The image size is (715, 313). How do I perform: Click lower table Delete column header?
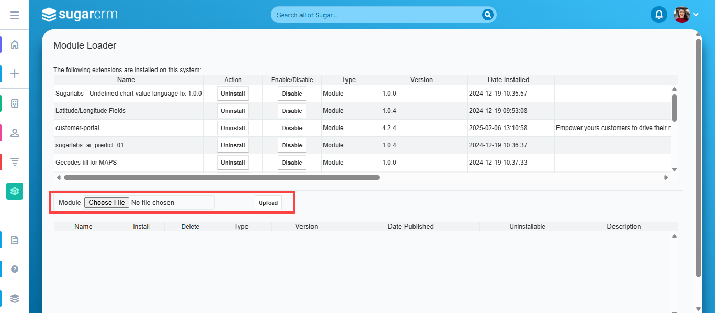point(191,227)
